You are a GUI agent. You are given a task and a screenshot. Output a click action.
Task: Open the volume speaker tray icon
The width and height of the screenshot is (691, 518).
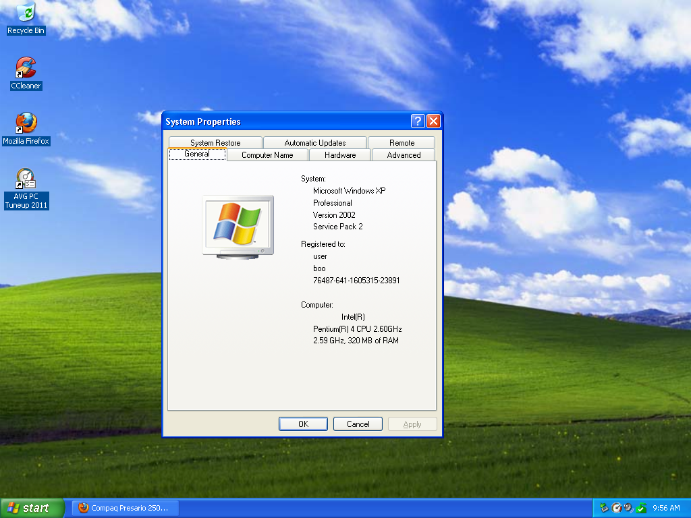point(628,508)
